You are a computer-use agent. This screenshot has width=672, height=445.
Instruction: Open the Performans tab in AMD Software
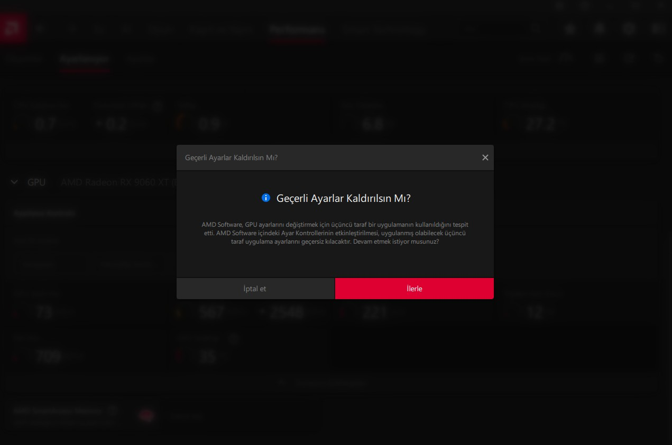coord(296,30)
